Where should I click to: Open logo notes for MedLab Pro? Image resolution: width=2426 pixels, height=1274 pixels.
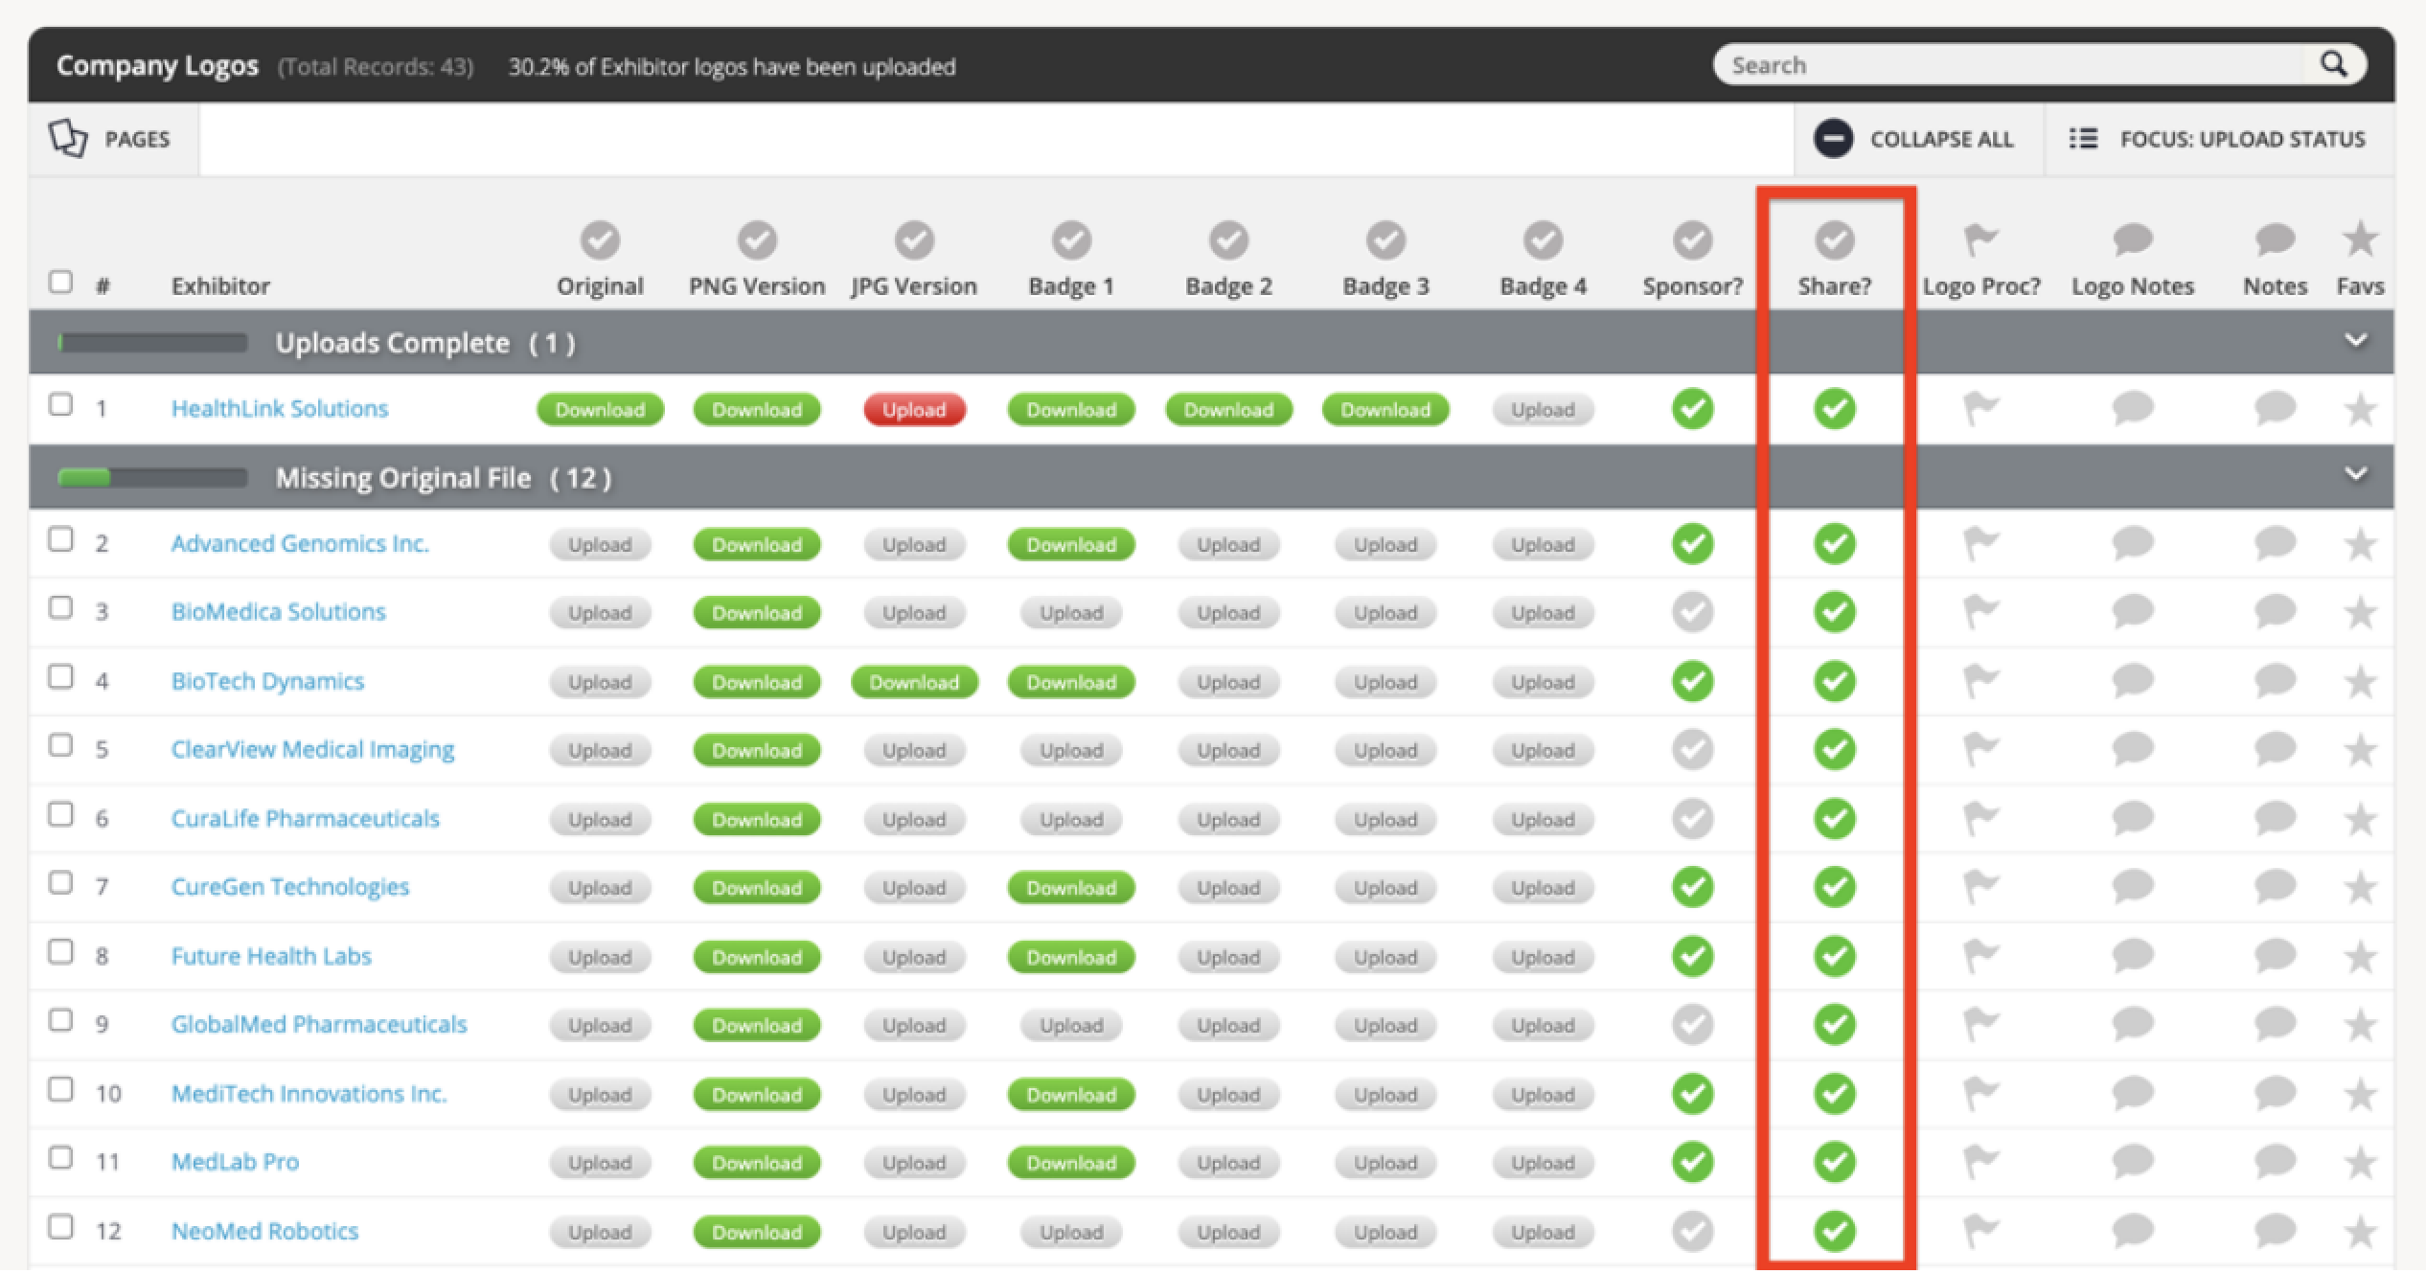(2133, 1161)
